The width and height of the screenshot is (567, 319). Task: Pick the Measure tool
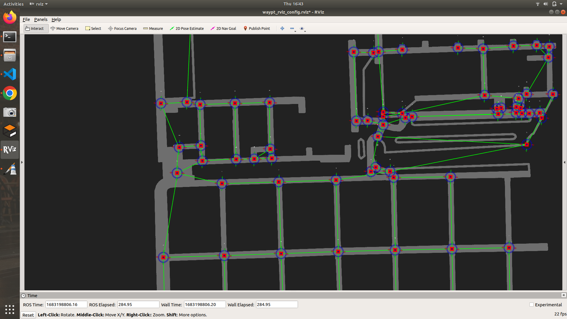coord(153,28)
